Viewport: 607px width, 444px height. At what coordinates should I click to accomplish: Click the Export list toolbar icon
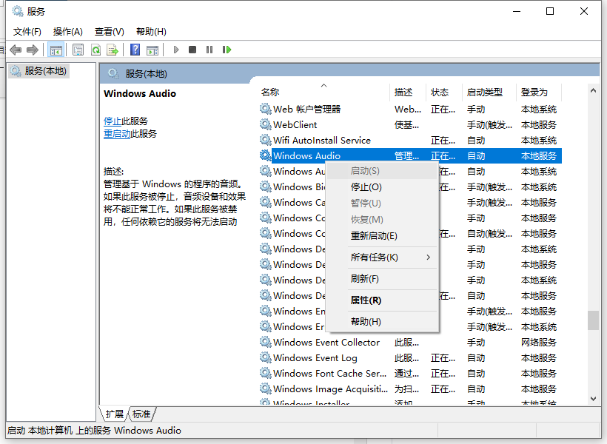coord(113,50)
